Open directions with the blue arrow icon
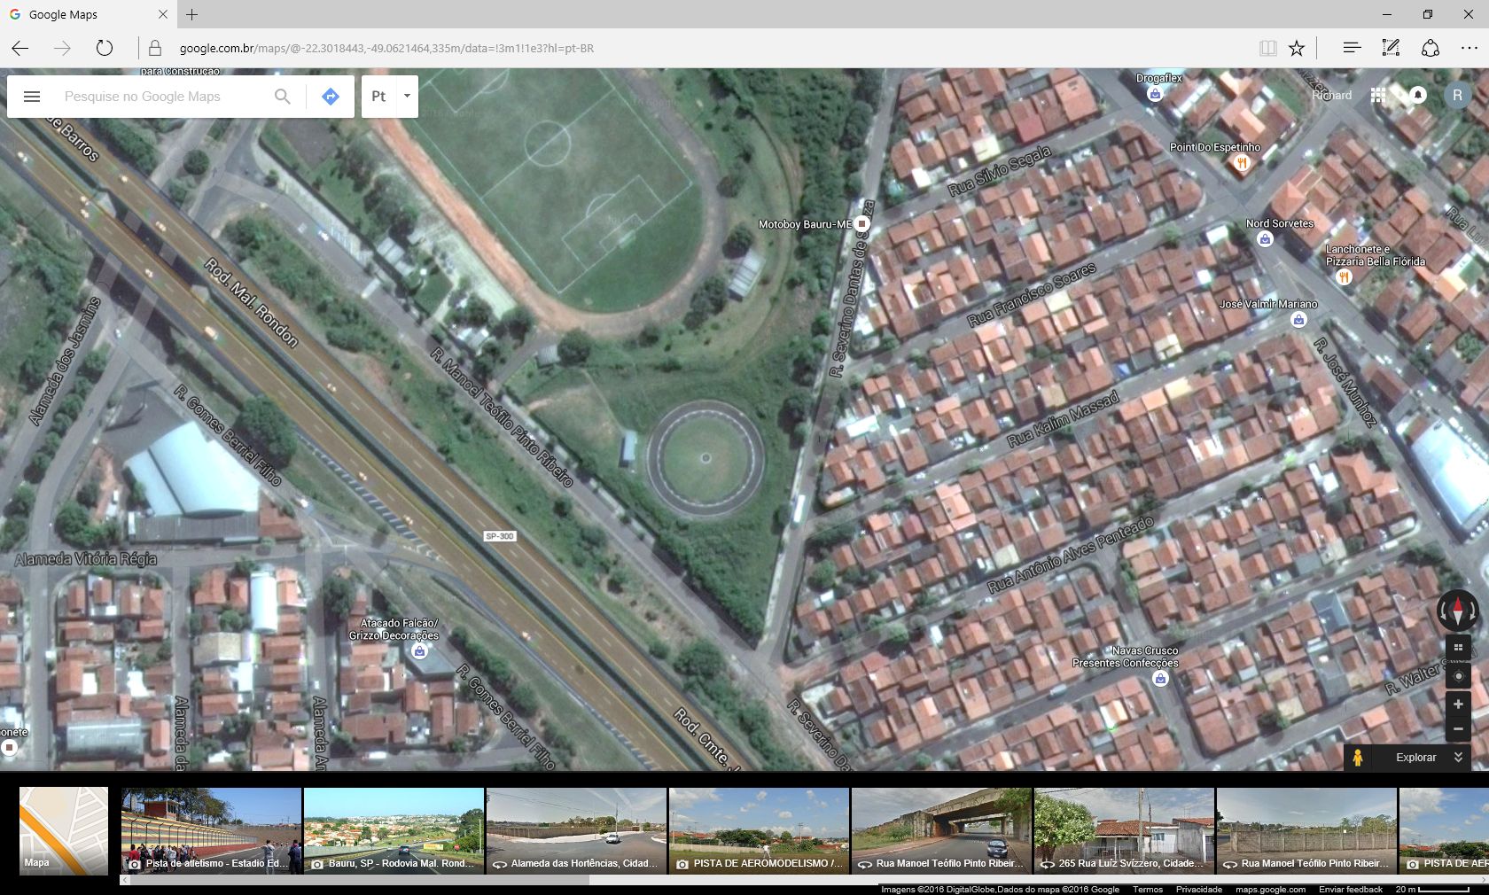 (x=331, y=97)
